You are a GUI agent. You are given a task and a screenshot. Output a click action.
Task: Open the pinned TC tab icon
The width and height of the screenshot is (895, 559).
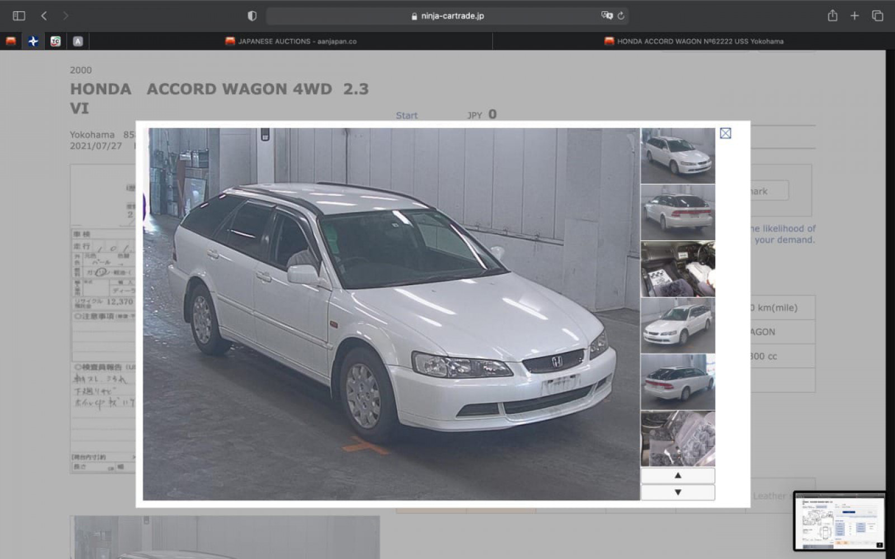[55, 41]
